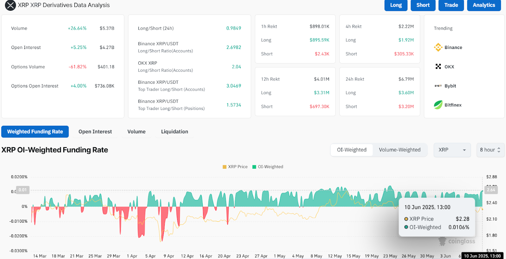Click the Top Trader positions ratio 1.5734
This screenshot has height=259, width=506.
(234, 105)
